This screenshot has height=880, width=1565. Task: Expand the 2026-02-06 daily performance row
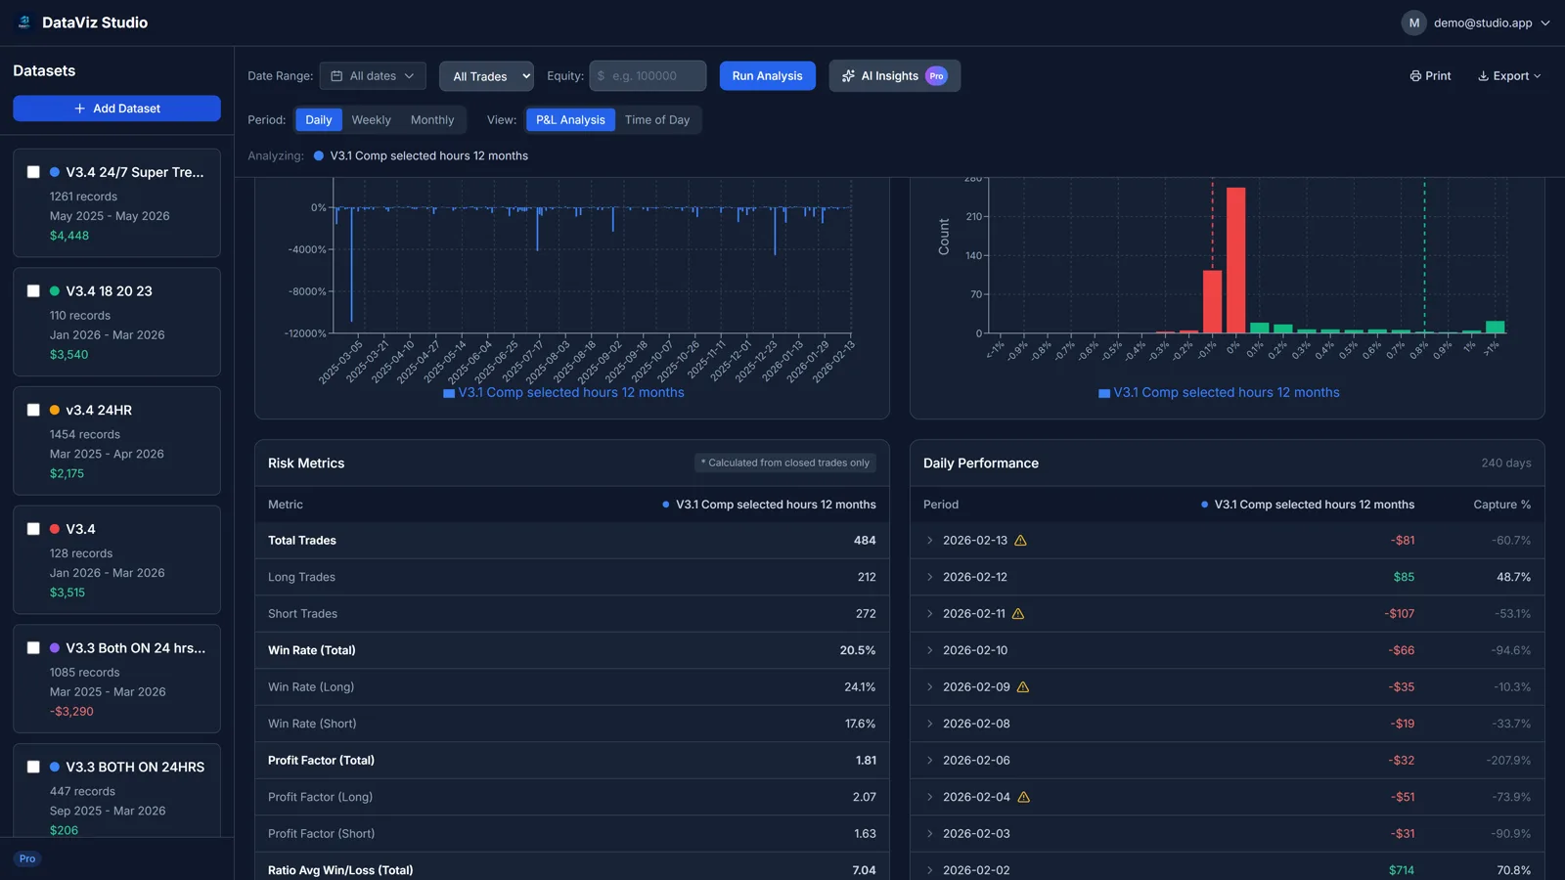[x=929, y=761]
